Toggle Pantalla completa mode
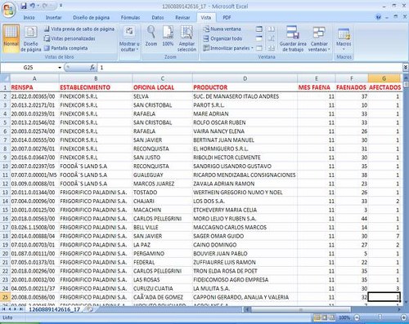 [x=66, y=48]
